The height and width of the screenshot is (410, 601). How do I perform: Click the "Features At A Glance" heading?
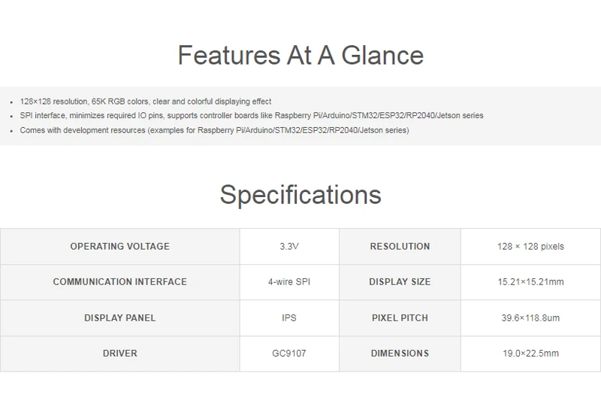coord(300,55)
